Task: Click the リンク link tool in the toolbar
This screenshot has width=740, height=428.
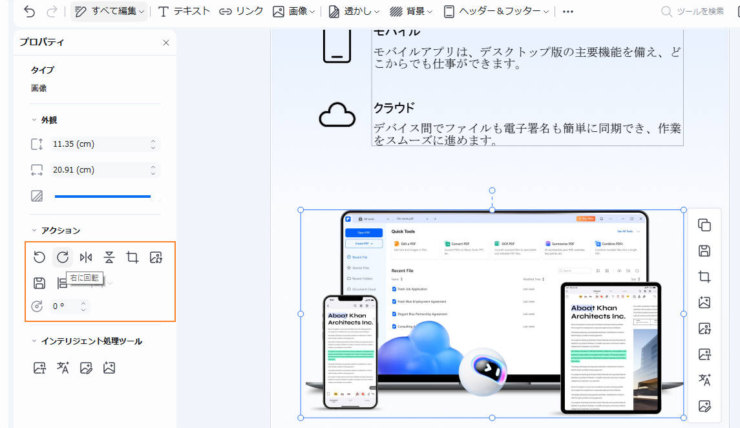Action: (244, 11)
